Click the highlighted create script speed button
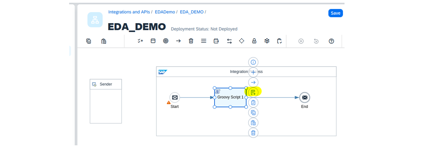The width and height of the screenshot is (432, 148). [x=253, y=92]
